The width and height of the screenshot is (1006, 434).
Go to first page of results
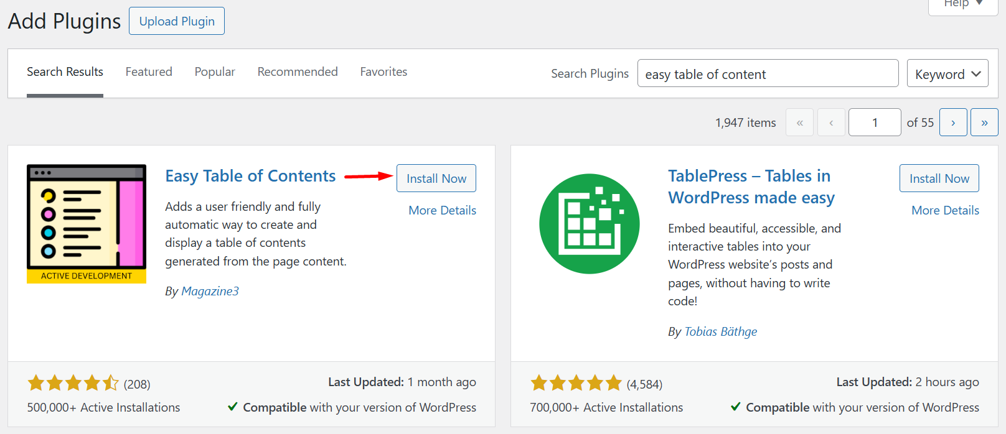pos(800,122)
